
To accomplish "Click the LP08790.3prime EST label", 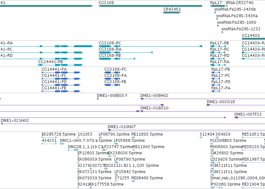I will pyautogui.click(x=114, y=134).
